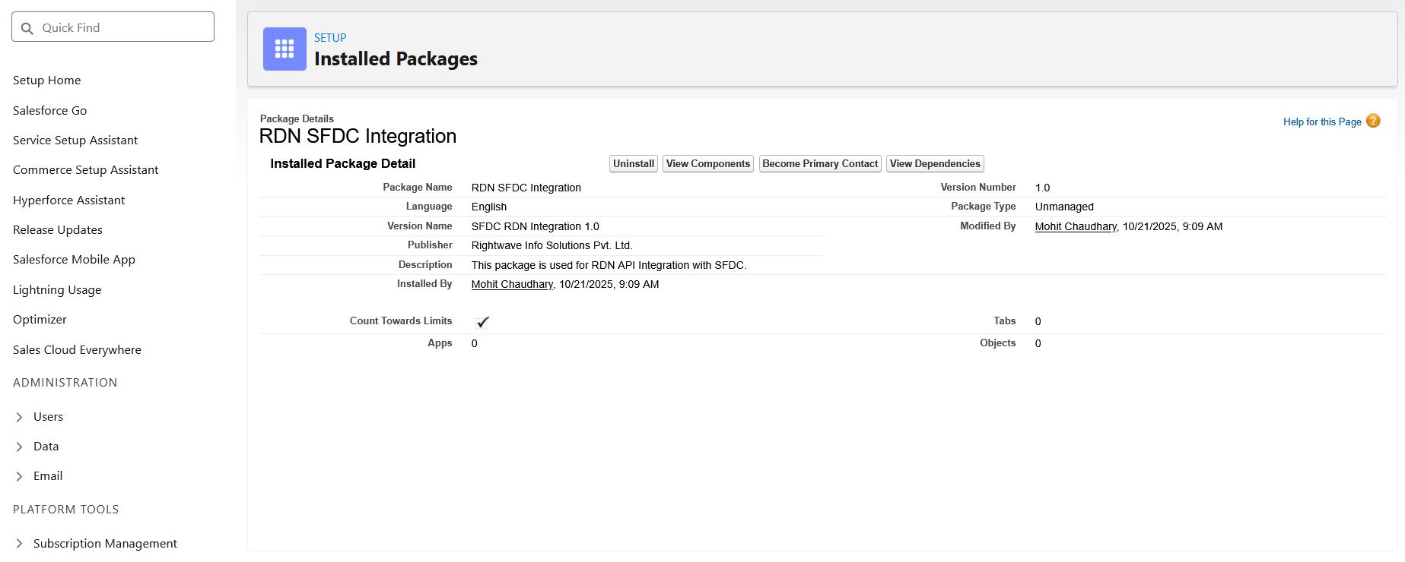Click the Quick Find magnifier icon

pos(27,28)
